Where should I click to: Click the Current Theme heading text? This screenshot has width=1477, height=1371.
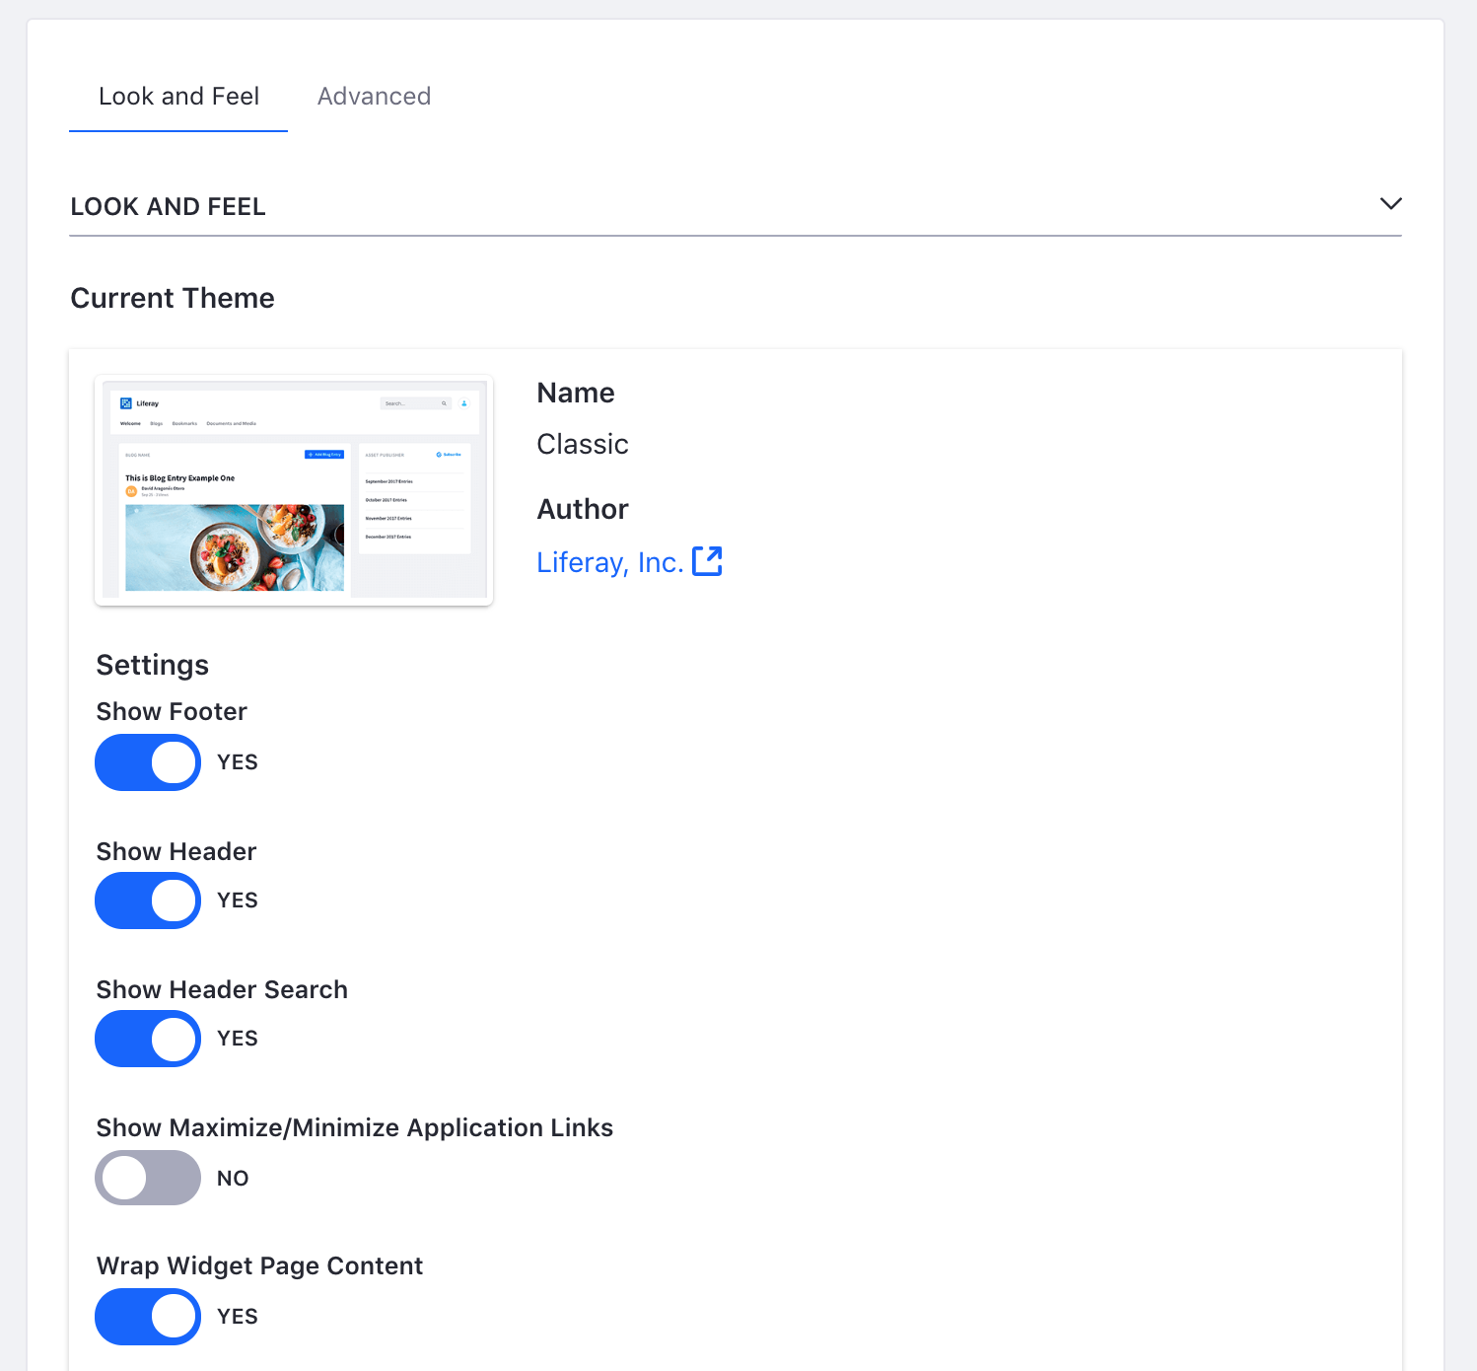click(x=173, y=298)
